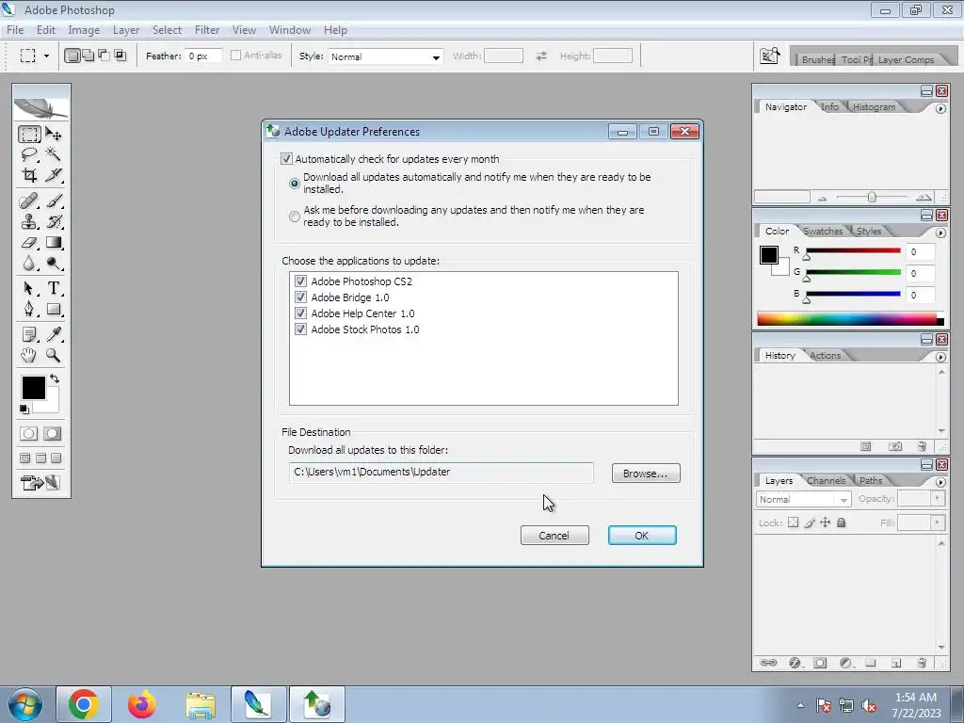Select Download all updates automatically option
Screen dimensions: 964x723
pyautogui.click(x=295, y=184)
